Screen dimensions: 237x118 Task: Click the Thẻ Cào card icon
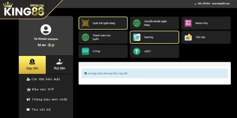(188, 37)
